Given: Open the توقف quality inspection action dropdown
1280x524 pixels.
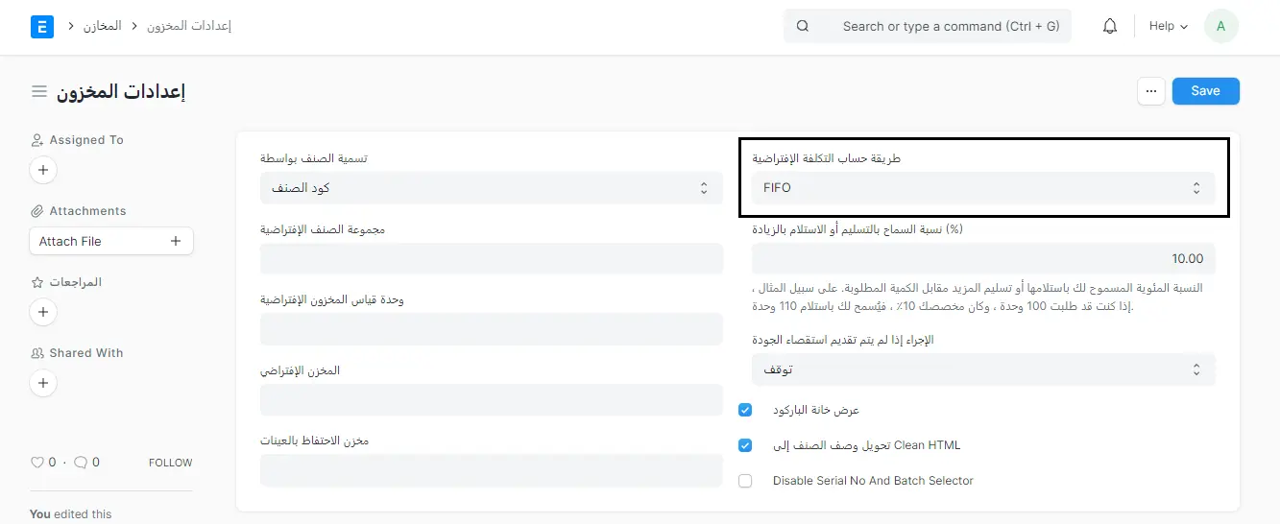Looking at the screenshot, I should [x=983, y=369].
